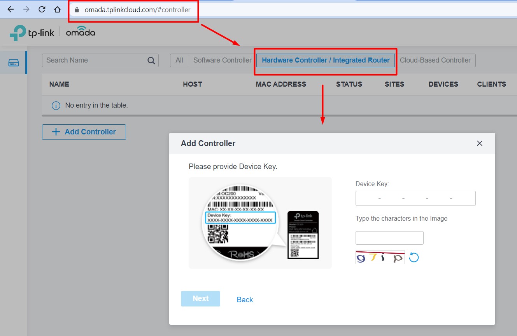Click the browser address bar URL

pyautogui.click(x=137, y=10)
